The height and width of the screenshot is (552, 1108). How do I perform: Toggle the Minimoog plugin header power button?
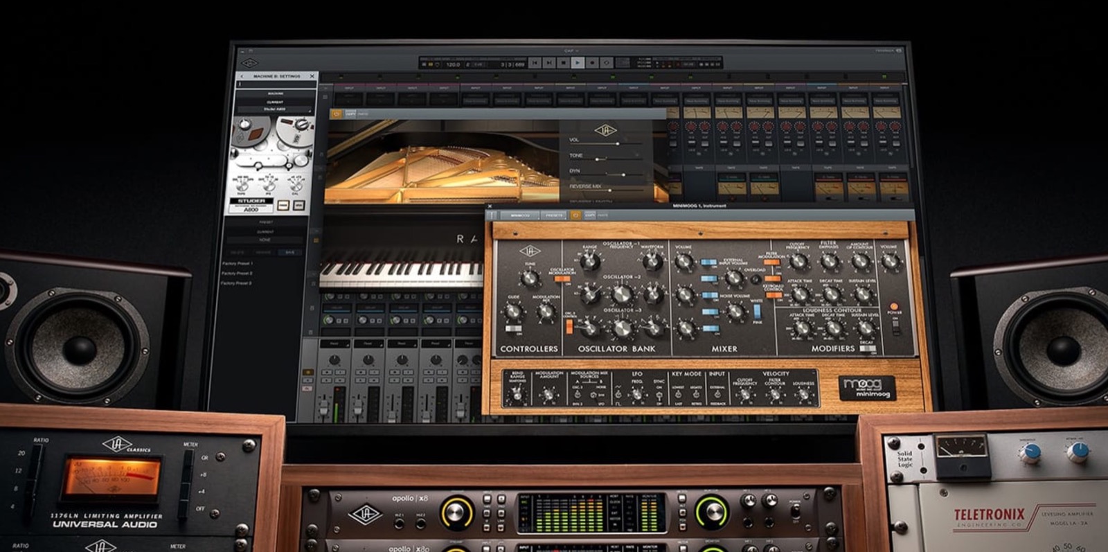[x=575, y=215]
